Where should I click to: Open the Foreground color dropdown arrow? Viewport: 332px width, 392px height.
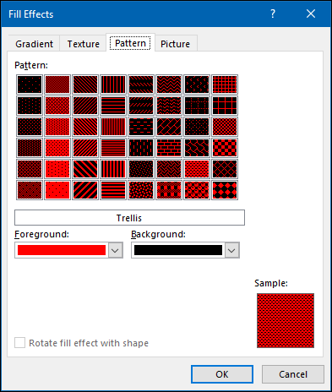pyautogui.click(x=115, y=250)
